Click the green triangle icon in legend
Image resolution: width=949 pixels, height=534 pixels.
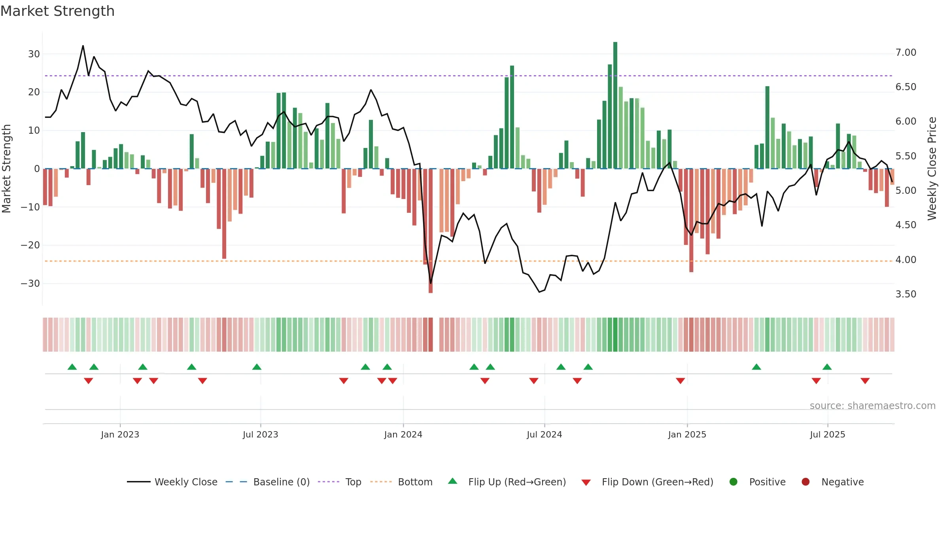click(x=453, y=481)
